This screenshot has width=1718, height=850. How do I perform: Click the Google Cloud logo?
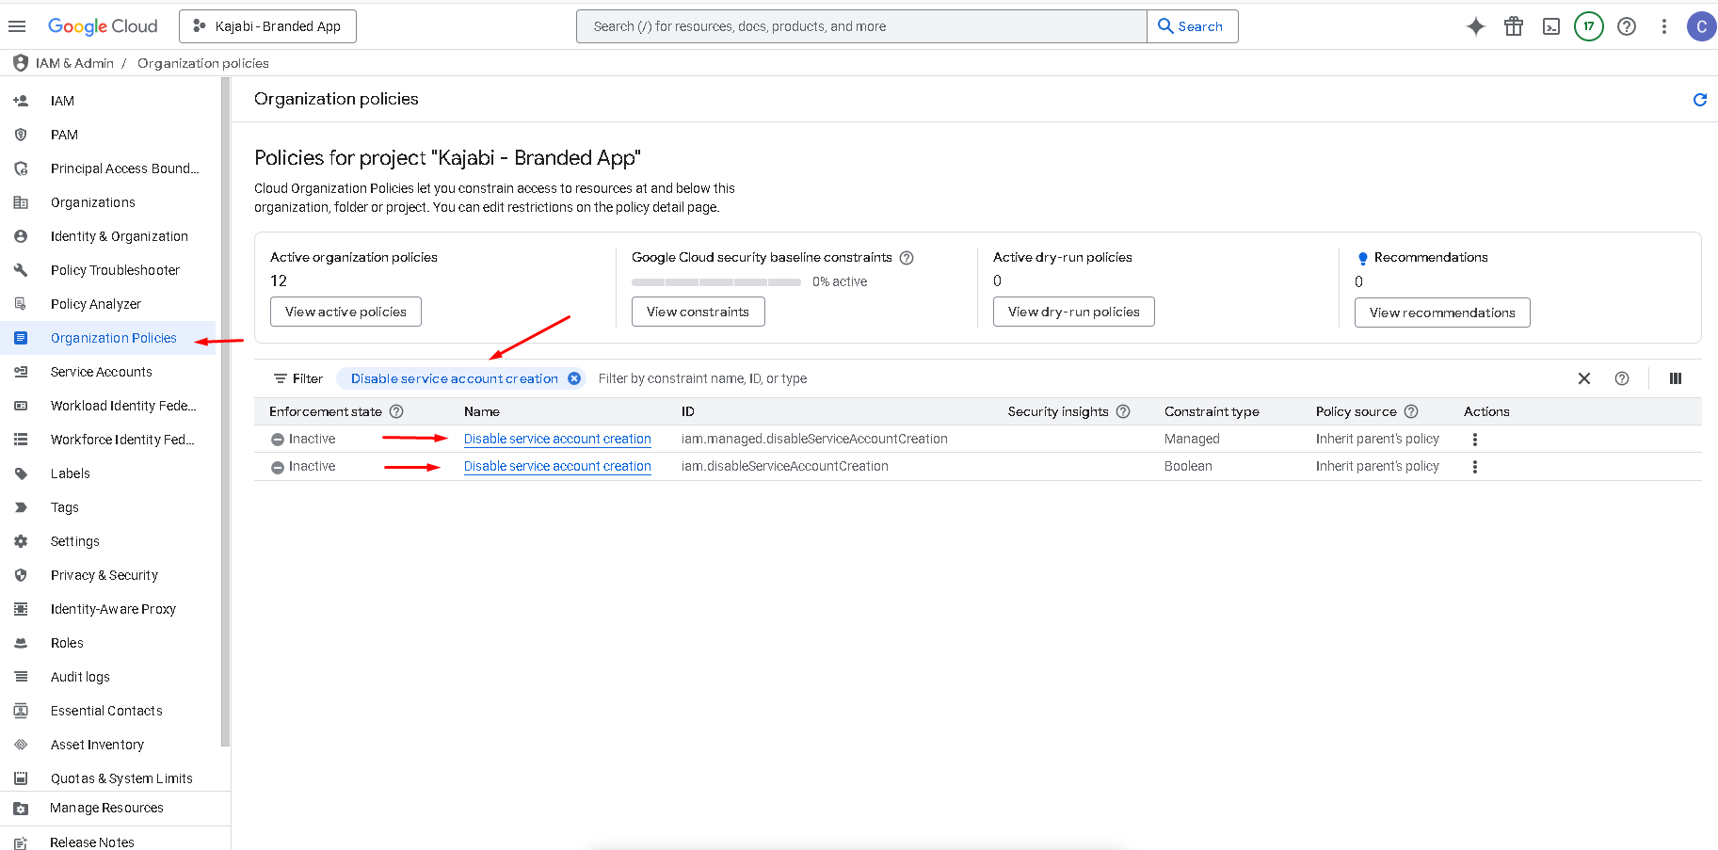point(103,26)
